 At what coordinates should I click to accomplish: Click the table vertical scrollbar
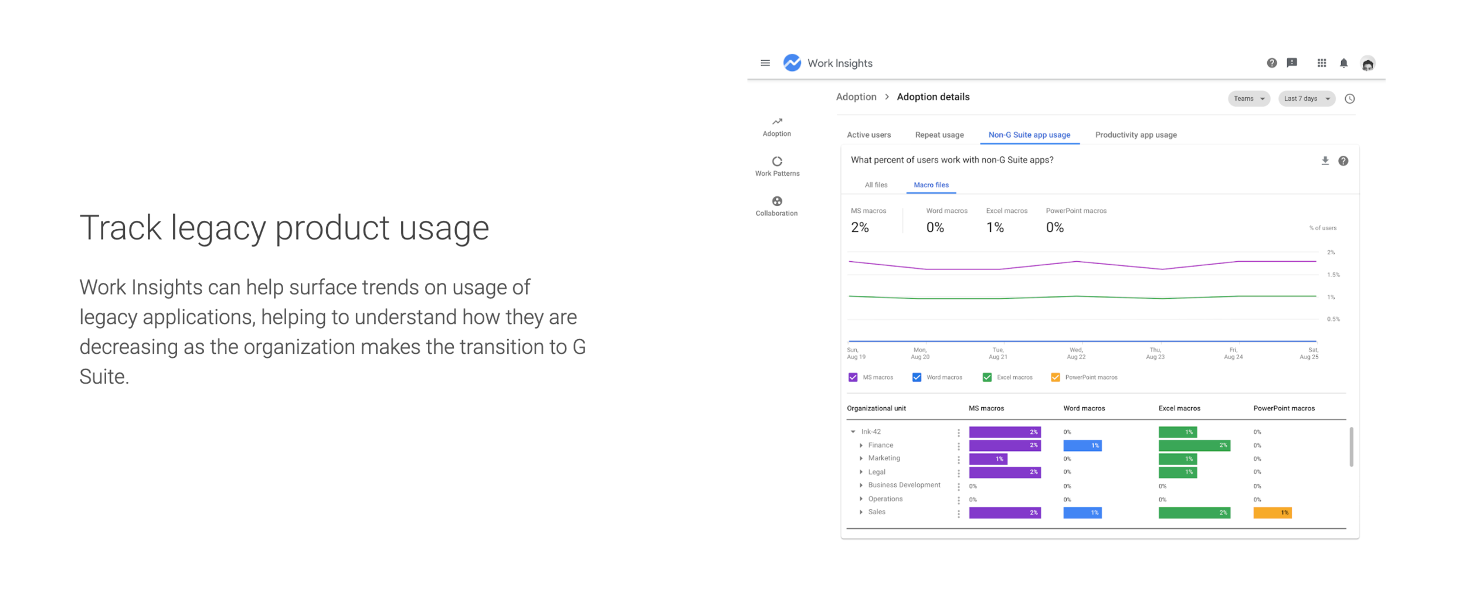1351,447
